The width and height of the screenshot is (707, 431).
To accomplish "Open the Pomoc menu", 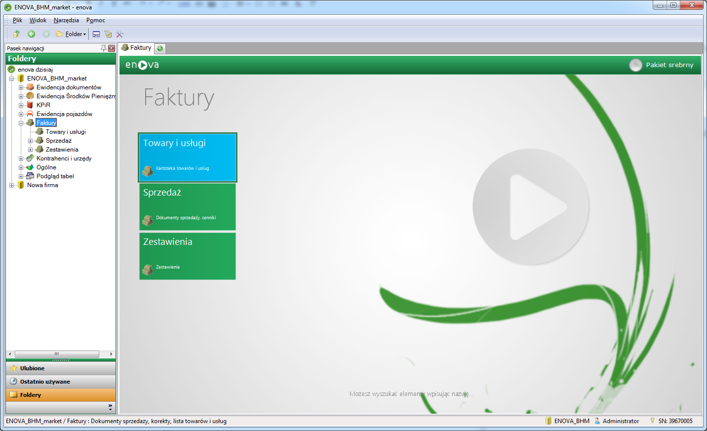I will [x=96, y=20].
